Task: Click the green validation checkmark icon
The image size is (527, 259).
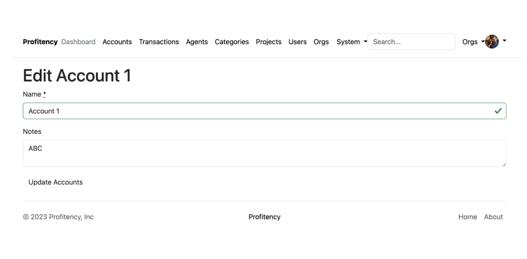Action: pyautogui.click(x=498, y=111)
